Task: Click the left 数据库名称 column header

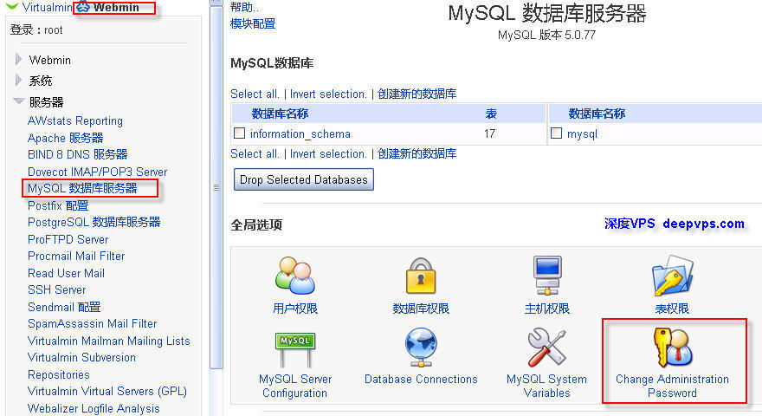Action: 280,114
